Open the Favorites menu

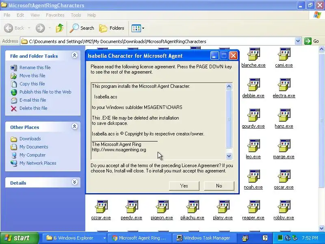tap(55, 15)
